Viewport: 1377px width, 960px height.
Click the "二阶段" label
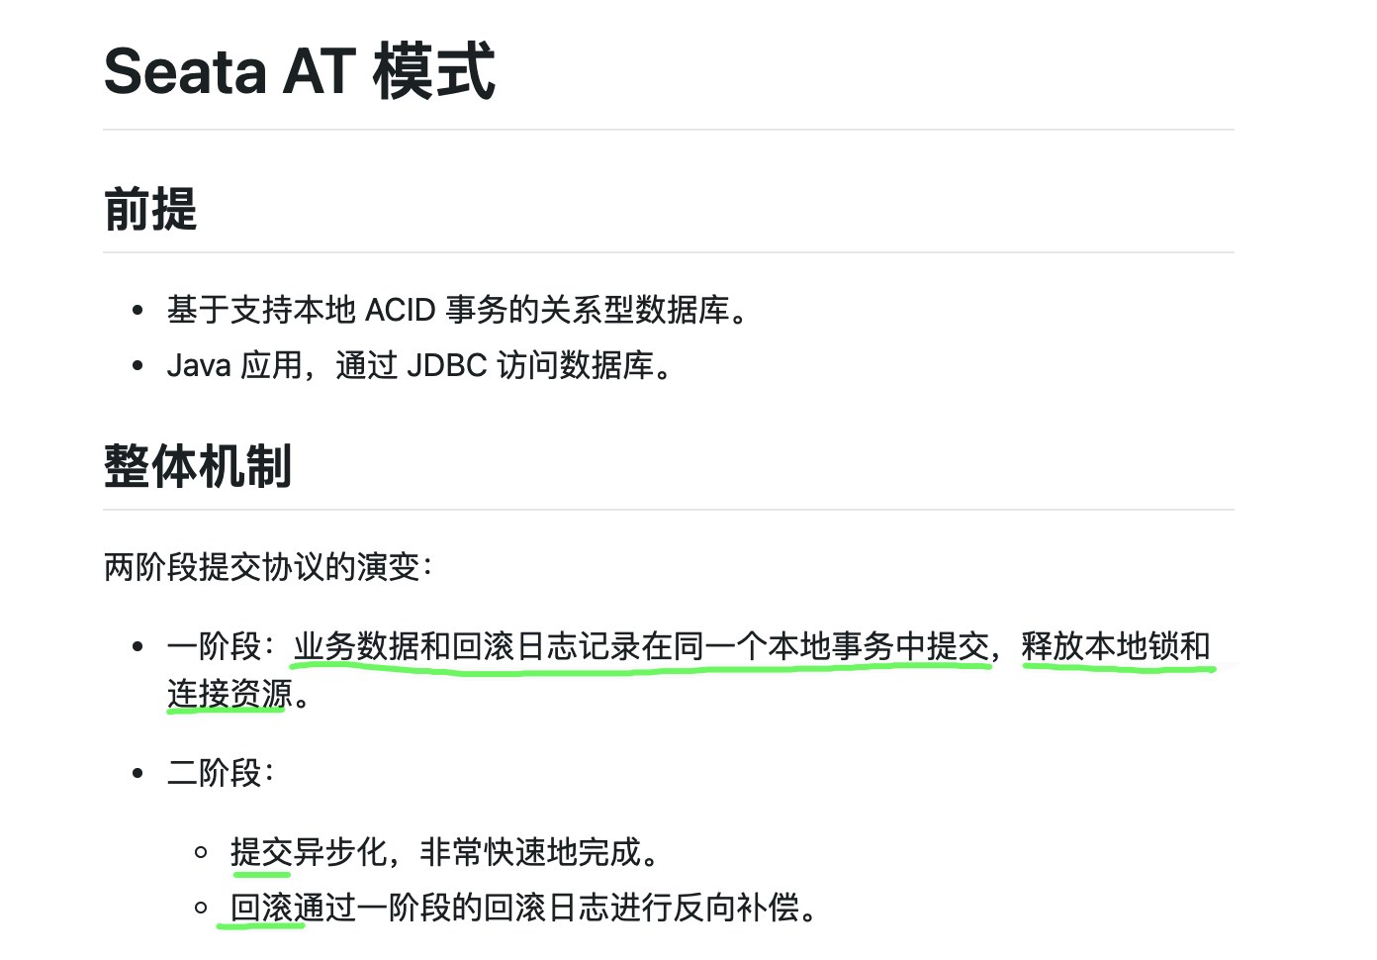pyautogui.click(x=214, y=773)
